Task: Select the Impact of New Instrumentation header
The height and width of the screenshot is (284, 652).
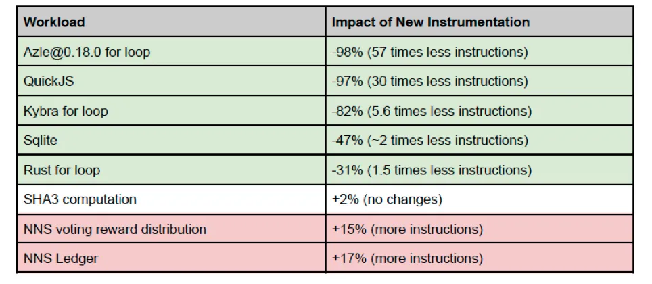Action: pyautogui.click(x=430, y=22)
